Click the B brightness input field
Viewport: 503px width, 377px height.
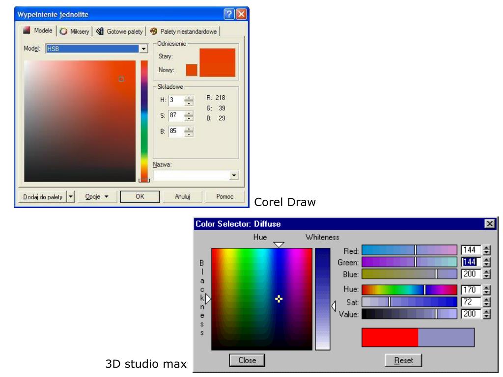click(x=176, y=131)
